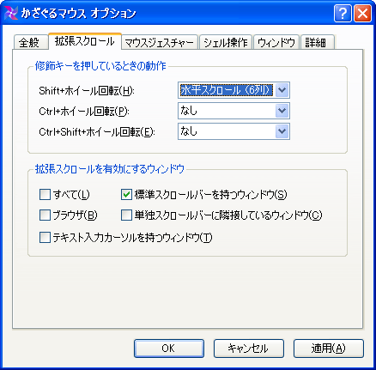
Task: Expand the Ctrl+ホイール回転(P) dropdown
Action: tap(282, 111)
